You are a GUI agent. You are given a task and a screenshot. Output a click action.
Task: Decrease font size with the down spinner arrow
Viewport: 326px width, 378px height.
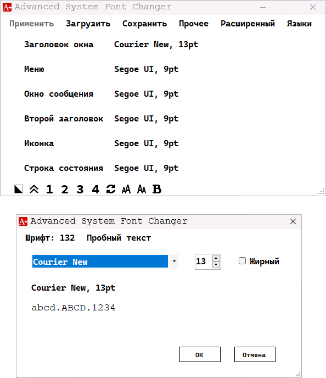pos(216,265)
